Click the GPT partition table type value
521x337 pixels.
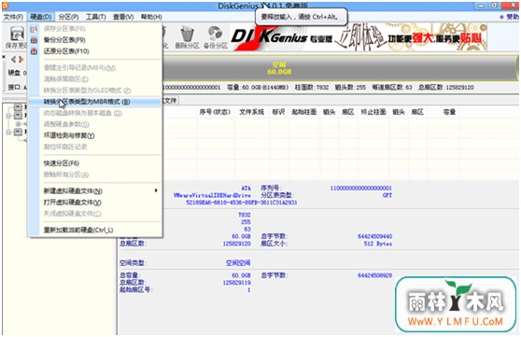(x=387, y=195)
